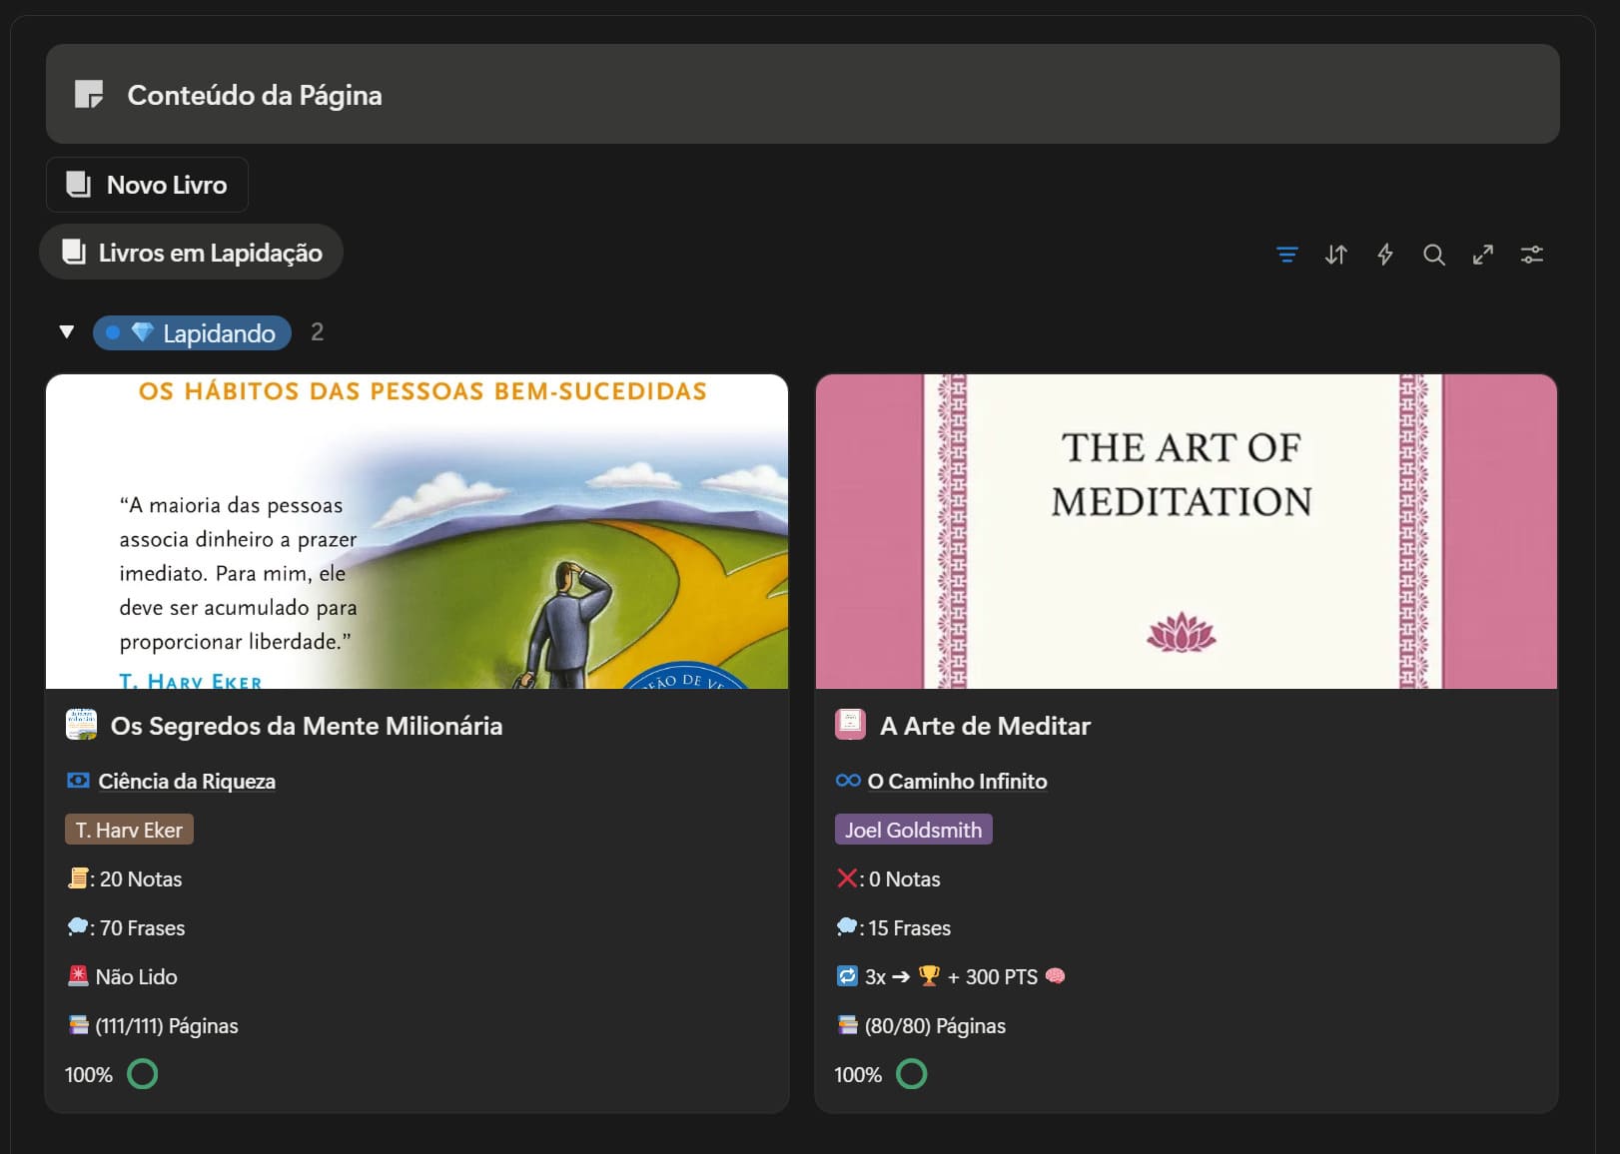Open the sort arrows icon
Screen dimensions: 1620x1154
click(1336, 255)
